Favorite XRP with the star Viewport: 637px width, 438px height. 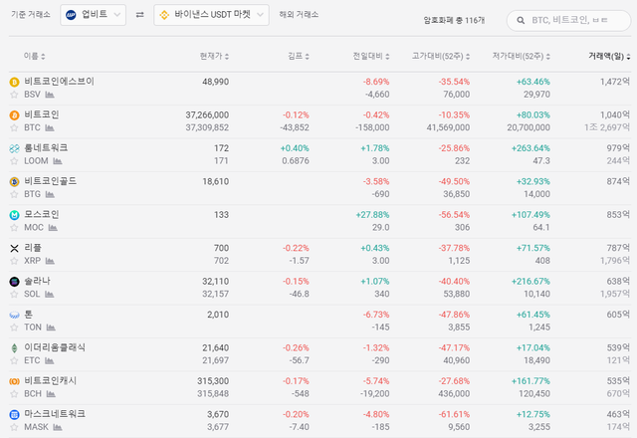pos(14,261)
